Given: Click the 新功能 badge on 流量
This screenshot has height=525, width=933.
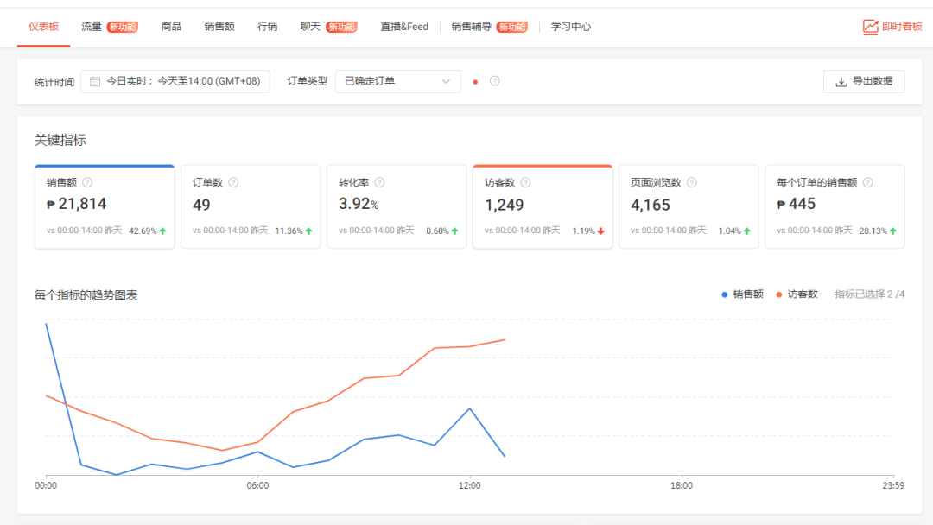Looking at the screenshot, I should click(x=123, y=27).
